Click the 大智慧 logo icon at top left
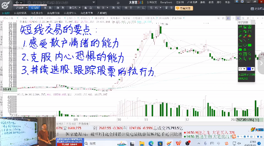Screen dimensions: 264x146 (x=6, y=5)
